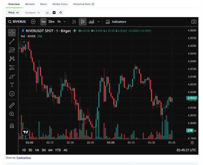Take a chart snapshot with camera icon
Image resolution: width=203 pixels, height=165 pixels.
[x=194, y=21]
